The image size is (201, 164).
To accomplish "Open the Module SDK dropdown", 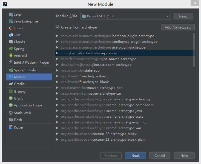I will tap(126, 16).
